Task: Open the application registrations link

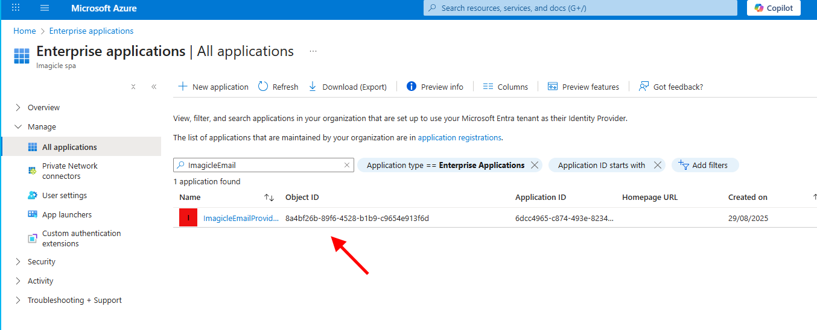Action: (x=459, y=137)
